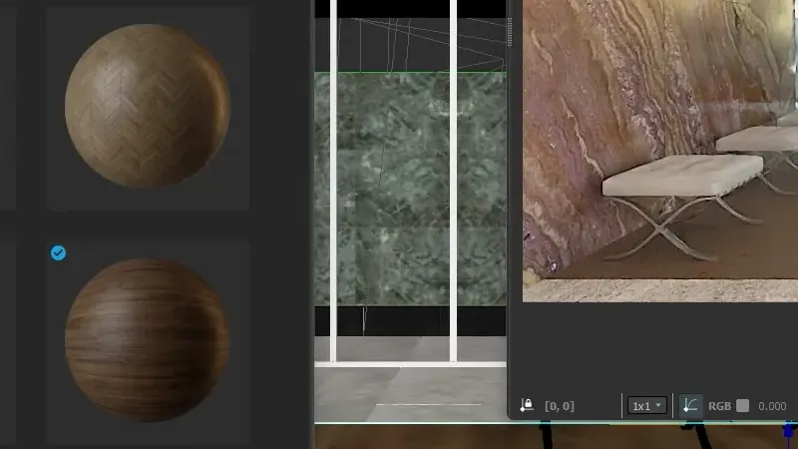Open the 1x1 sample size dropdown

pos(646,406)
